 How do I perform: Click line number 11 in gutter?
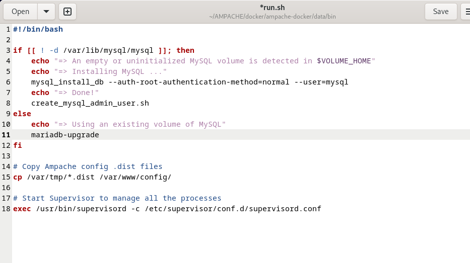pyautogui.click(x=6, y=135)
